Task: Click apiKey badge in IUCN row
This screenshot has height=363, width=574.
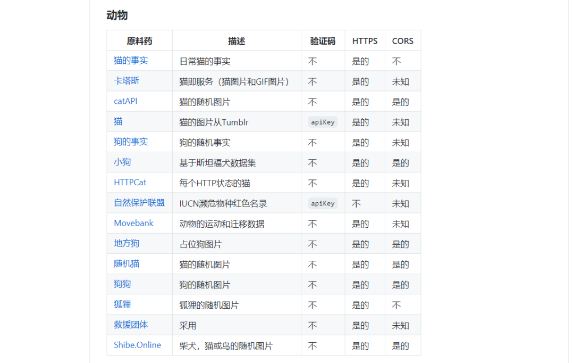Action: click(323, 203)
